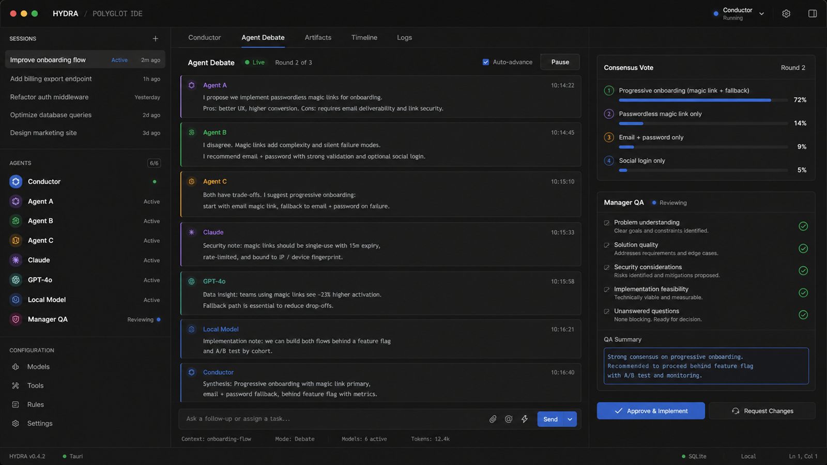Image resolution: width=827 pixels, height=465 pixels.
Task: Pause the agent debate
Action: 560,62
